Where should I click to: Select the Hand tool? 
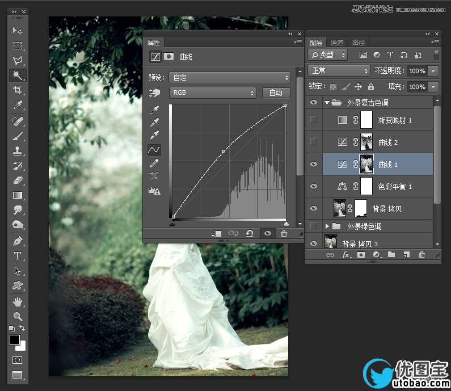click(x=18, y=301)
